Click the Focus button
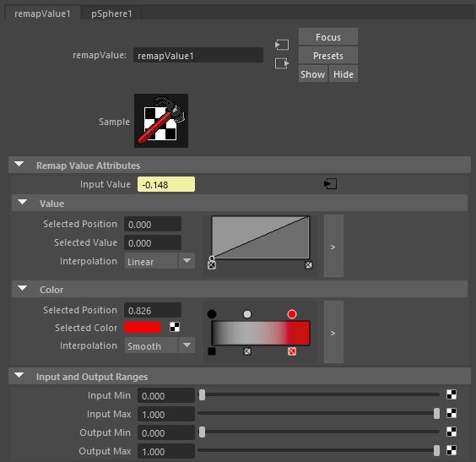 click(328, 37)
